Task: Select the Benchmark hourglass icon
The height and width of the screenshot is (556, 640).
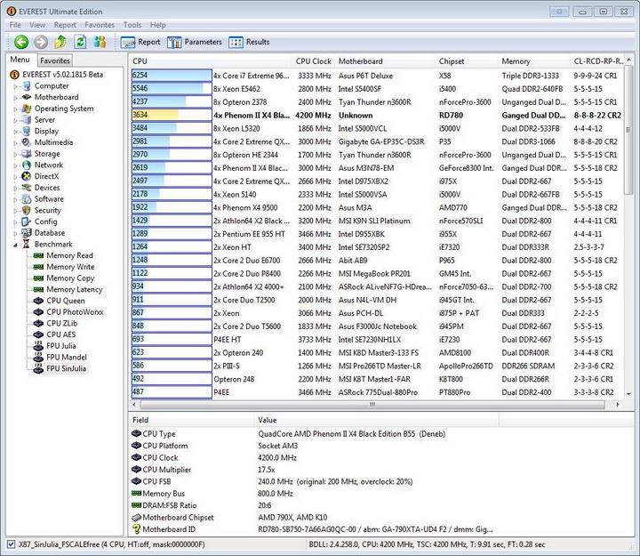Action: click(x=27, y=245)
